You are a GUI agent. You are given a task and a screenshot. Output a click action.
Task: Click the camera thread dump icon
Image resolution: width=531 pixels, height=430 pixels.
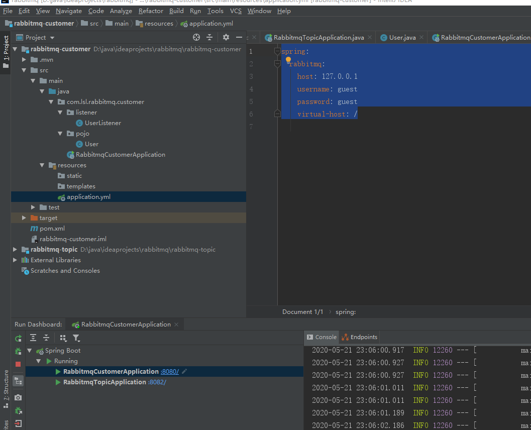pos(18,397)
